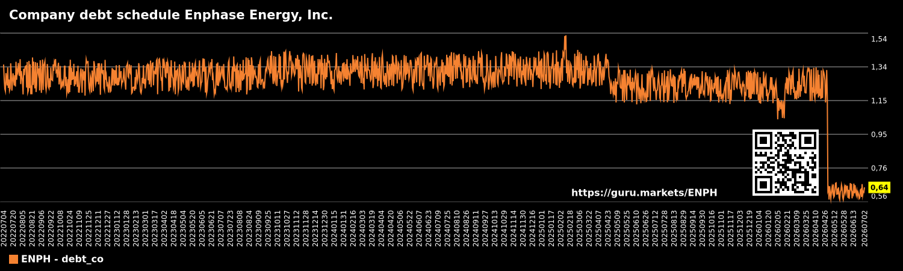Click x-axis date label 20240826
Image resolution: width=903 pixels, height=271 pixels.
click(x=467, y=228)
